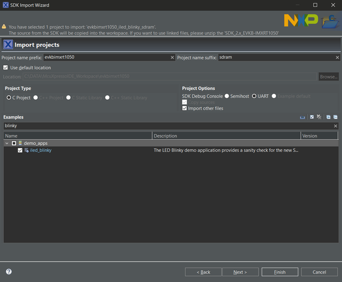Toggle Import other files checkbox

[x=185, y=108]
